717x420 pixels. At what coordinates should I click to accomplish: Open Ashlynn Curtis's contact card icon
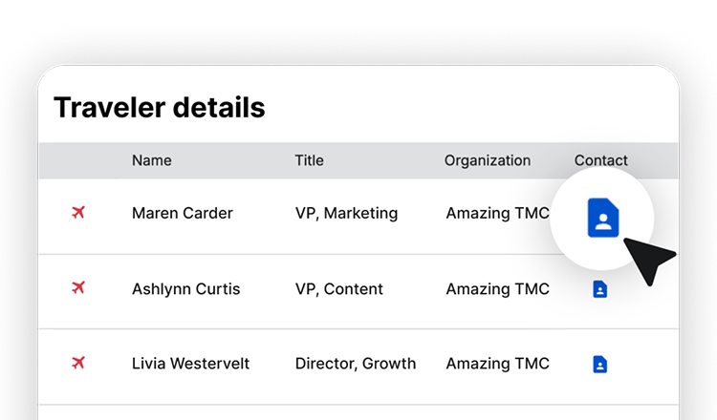pyautogui.click(x=600, y=289)
